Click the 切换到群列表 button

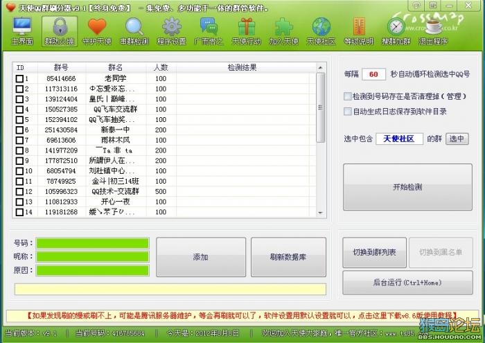point(374,252)
